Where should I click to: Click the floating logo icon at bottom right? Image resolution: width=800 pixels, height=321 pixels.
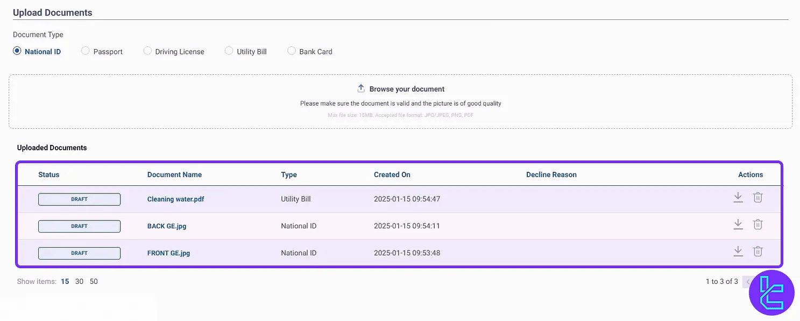pyautogui.click(x=771, y=292)
